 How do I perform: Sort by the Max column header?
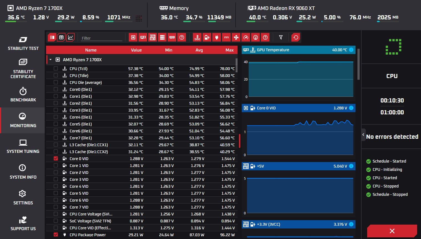(x=230, y=50)
